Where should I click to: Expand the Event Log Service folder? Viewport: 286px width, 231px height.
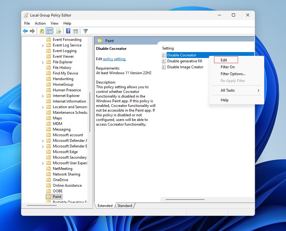coord(43,46)
